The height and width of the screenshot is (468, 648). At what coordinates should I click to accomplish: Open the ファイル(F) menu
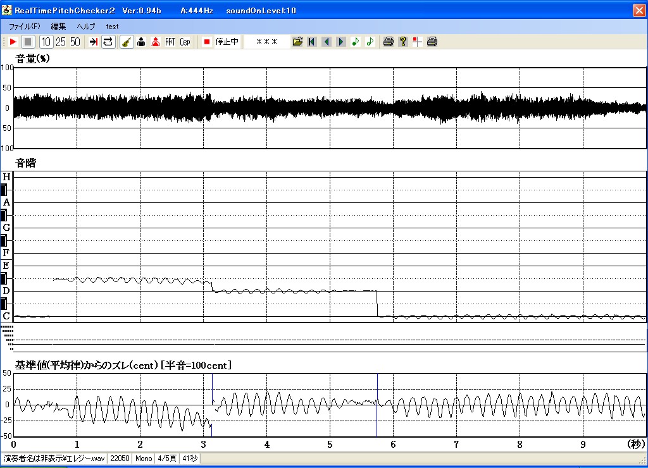coord(25,27)
